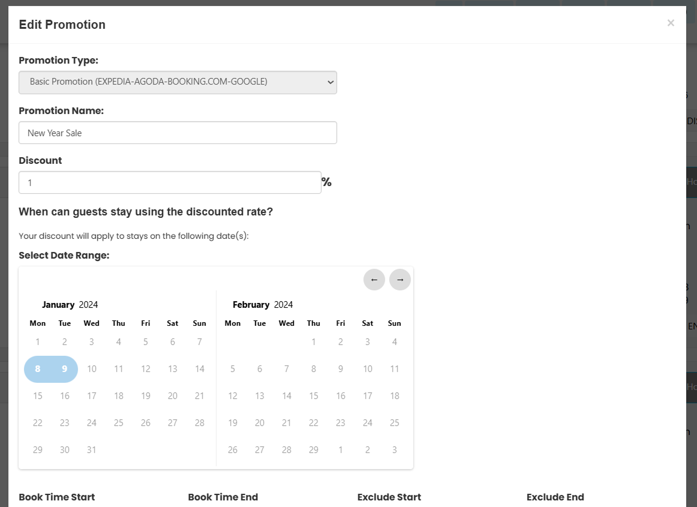Select January 31 in the calendar
The height and width of the screenshot is (507, 697).
[92, 449]
